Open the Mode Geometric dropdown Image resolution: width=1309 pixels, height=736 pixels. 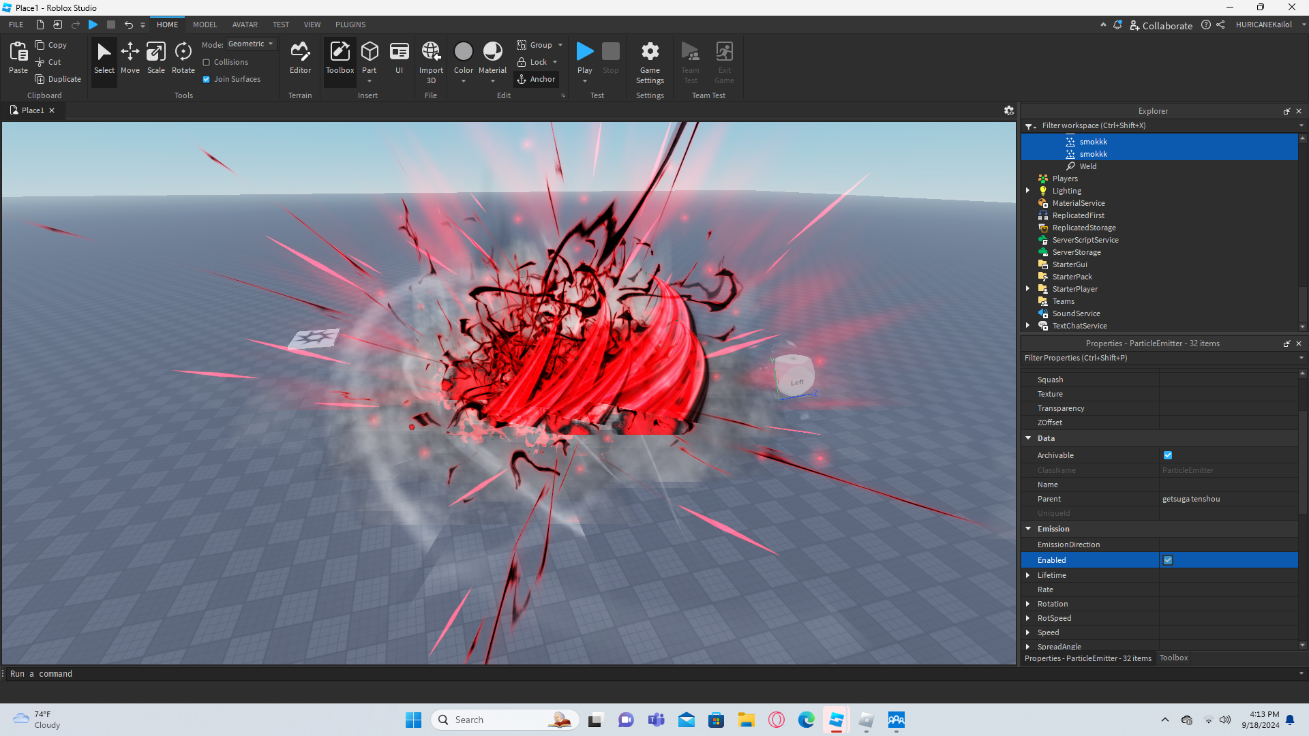pyautogui.click(x=251, y=44)
